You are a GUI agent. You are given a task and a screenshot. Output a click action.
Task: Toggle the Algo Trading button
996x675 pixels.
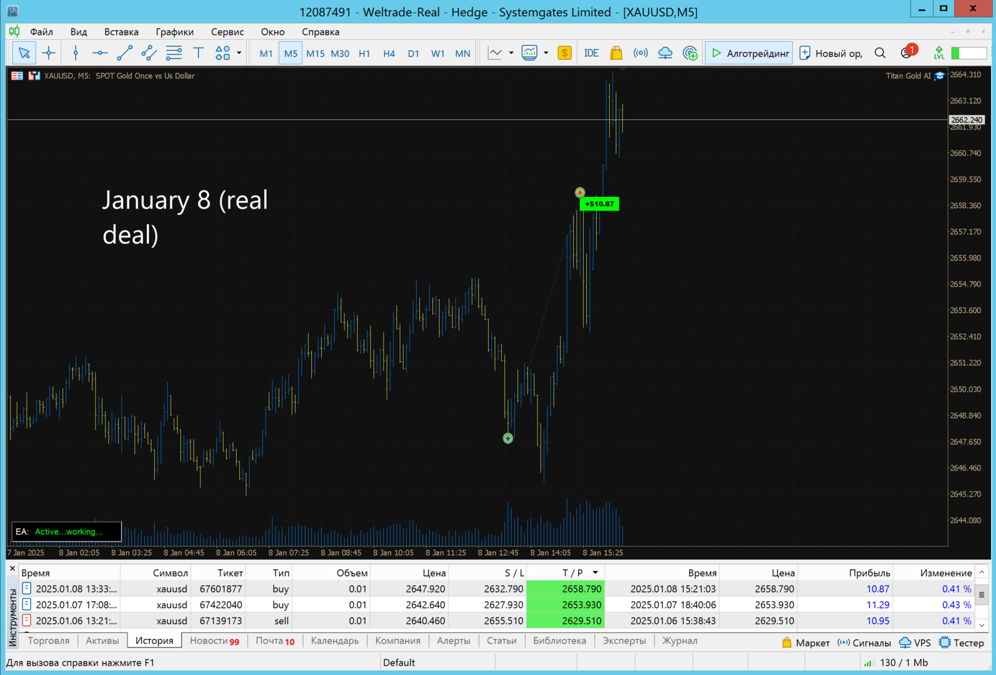click(x=749, y=53)
